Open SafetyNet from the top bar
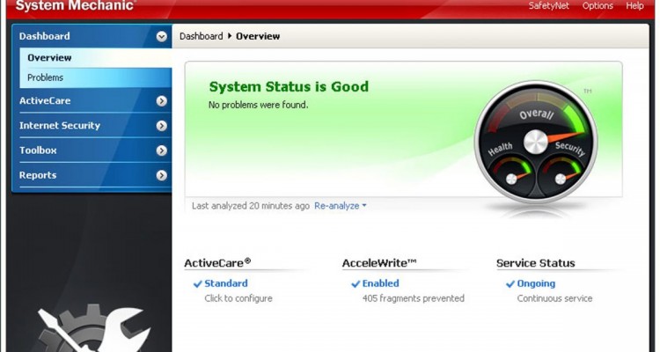Viewport: 660px width, 352px height. pyautogui.click(x=548, y=6)
